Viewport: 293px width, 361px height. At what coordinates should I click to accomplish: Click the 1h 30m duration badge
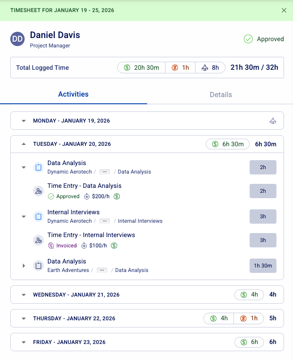point(263,266)
